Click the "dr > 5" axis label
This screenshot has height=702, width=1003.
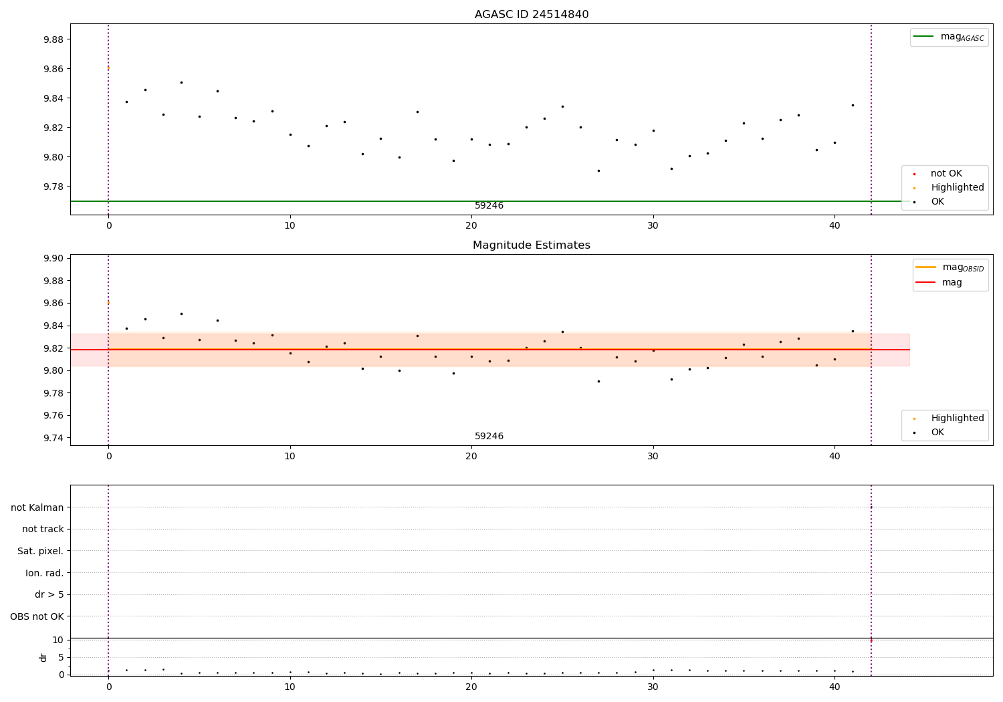(x=49, y=594)
